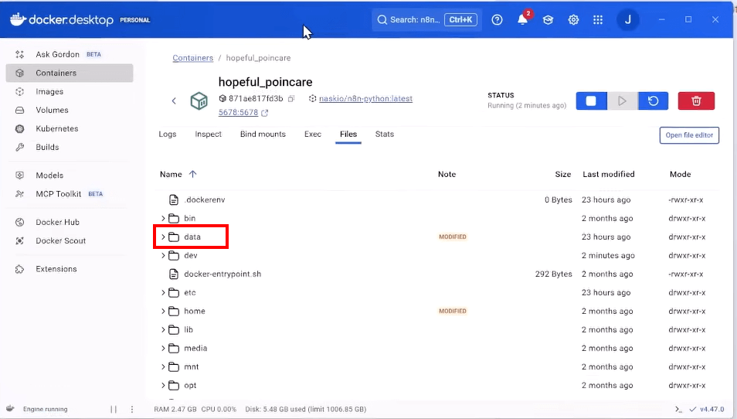The height and width of the screenshot is (419, 737).
Task: Click the v4.47.0 version indicator
Action: [712, 409]
